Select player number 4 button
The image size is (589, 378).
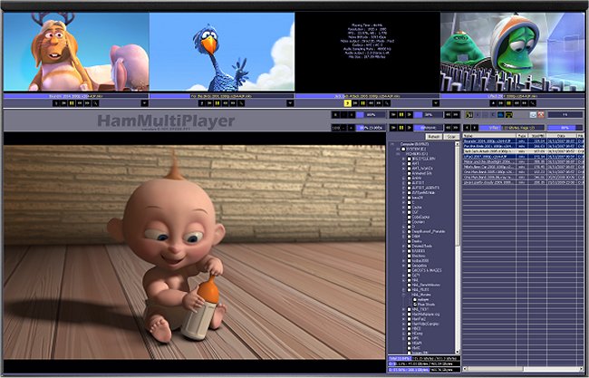click(493, 103)
